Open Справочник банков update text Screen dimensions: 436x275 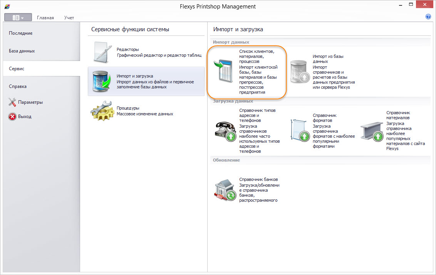pos(259,190)
